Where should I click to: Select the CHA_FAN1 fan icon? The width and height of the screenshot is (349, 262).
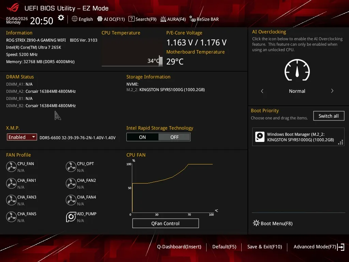coord(11,183)
